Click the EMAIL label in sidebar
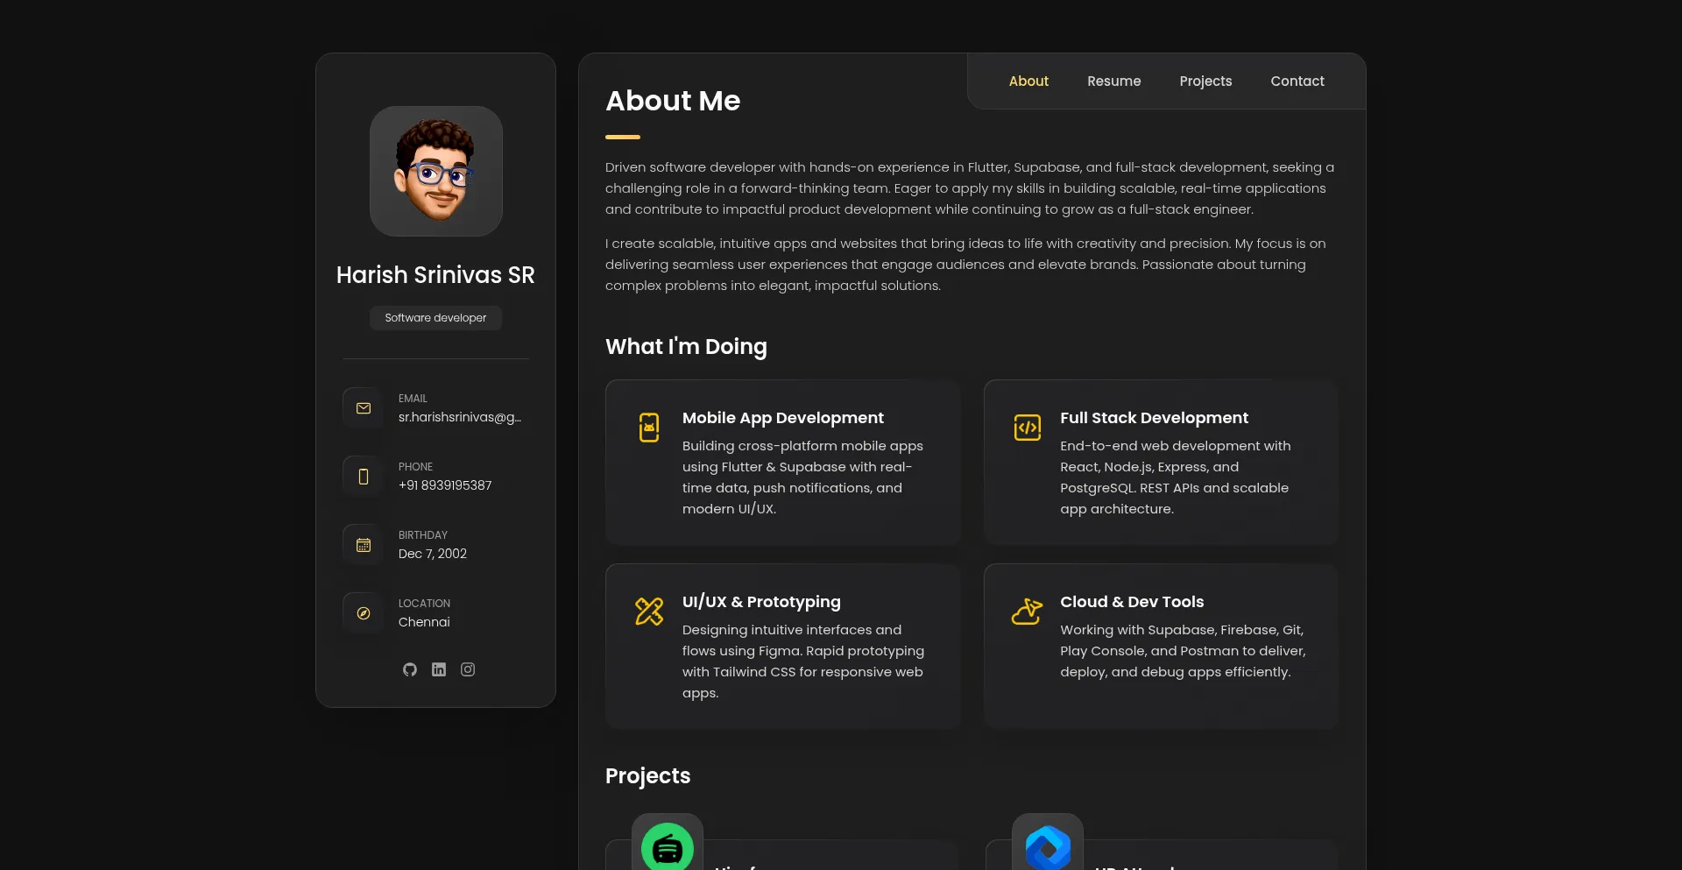 pos(413,399)
